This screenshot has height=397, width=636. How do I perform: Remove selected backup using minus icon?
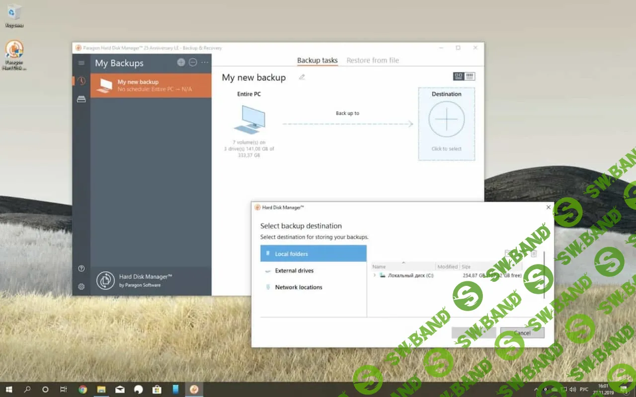pyautogui.click(x=193, y=62)
